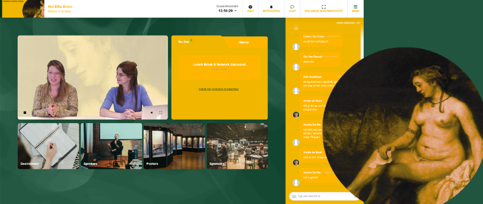Open the Notificaties bell icon
Screen dimensions: 483x204
(x=271, y=7)
